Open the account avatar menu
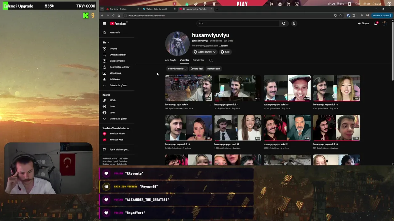The width and height of the screenshot is (394, 221). click(x=385, y=23)
